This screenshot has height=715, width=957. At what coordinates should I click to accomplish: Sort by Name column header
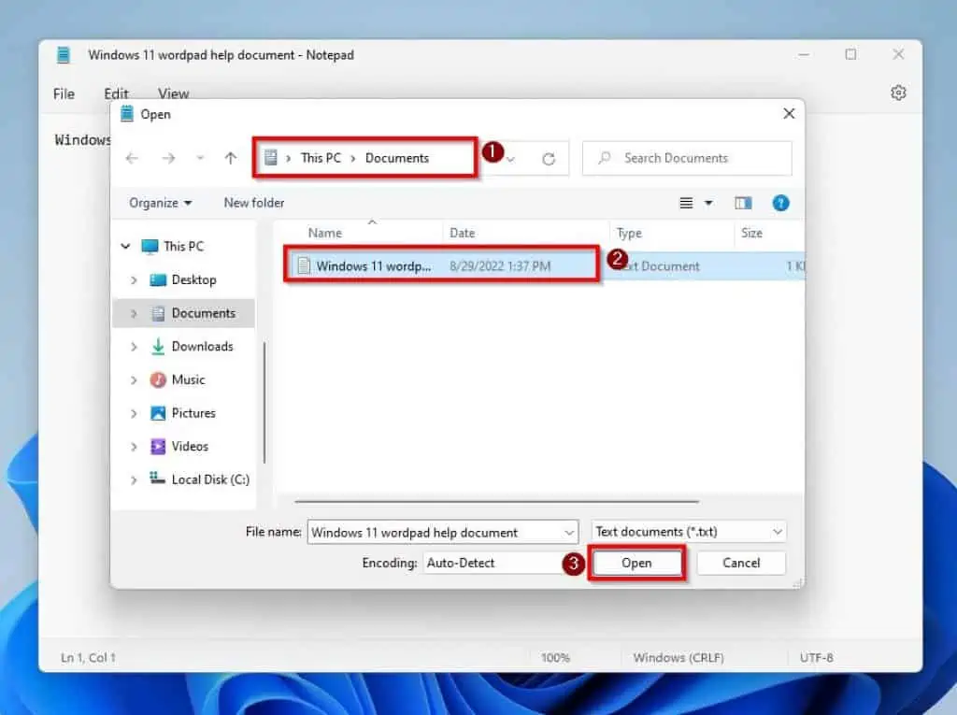324,233
